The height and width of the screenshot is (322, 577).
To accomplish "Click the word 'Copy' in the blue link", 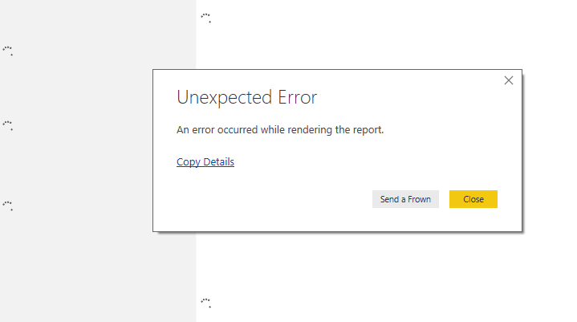I will [189, 162].
